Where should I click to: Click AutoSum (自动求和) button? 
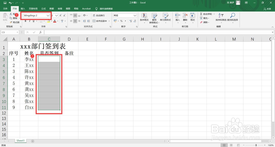(x=206, y=14)
